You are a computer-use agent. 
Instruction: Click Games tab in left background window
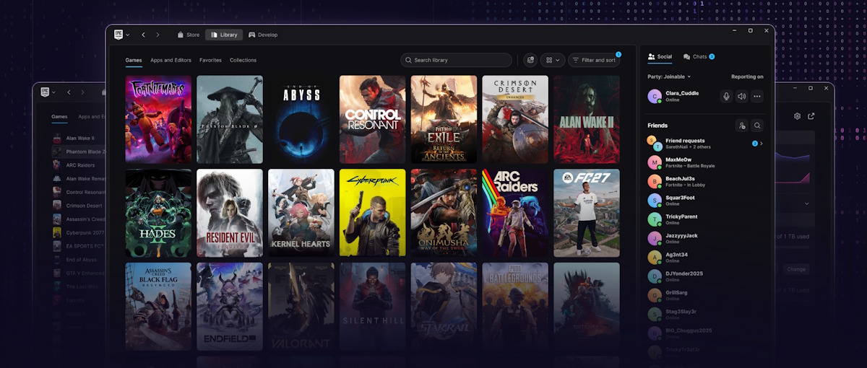pyautogui.click(x=59, y=116)
